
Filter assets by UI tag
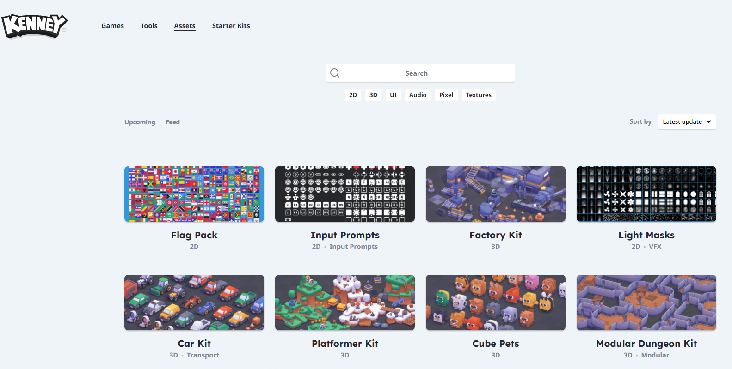(394, 95)
